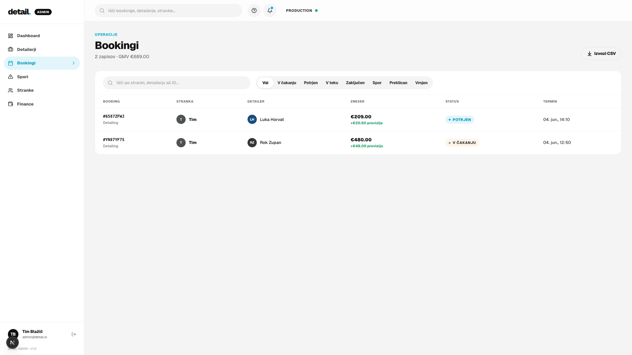Screen dimensions: 632x355
Task: Click the STATUS column header
Action: [452, 101]
